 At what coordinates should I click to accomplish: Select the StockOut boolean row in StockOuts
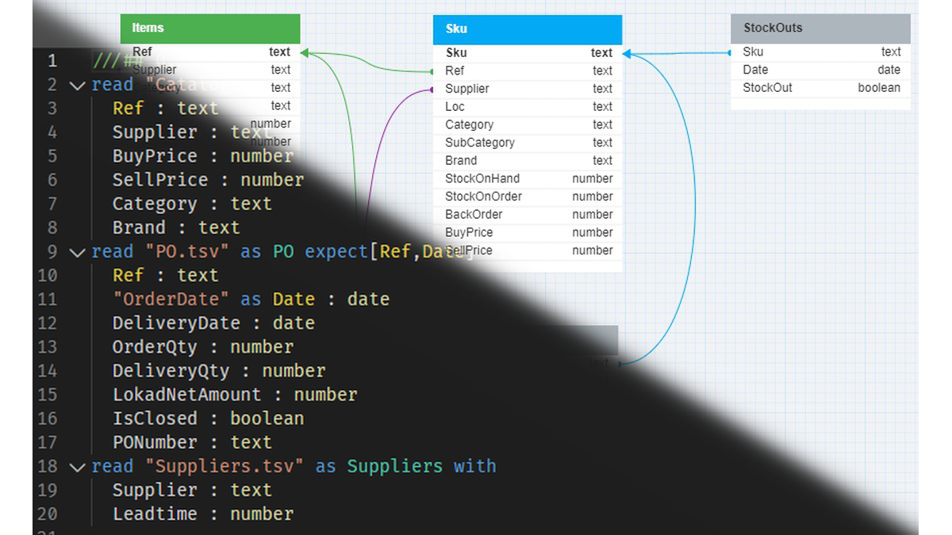820,88
